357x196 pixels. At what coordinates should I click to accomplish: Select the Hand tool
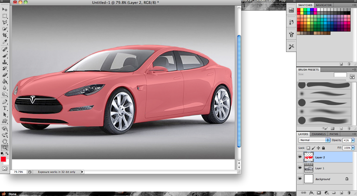pos(5,141)
